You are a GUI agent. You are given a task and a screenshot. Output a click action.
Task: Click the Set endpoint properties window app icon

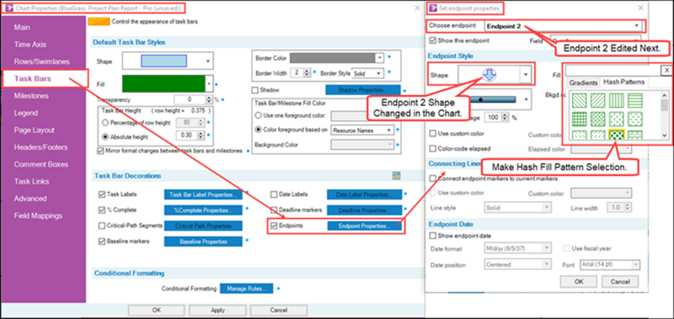[x=433, y=8]
